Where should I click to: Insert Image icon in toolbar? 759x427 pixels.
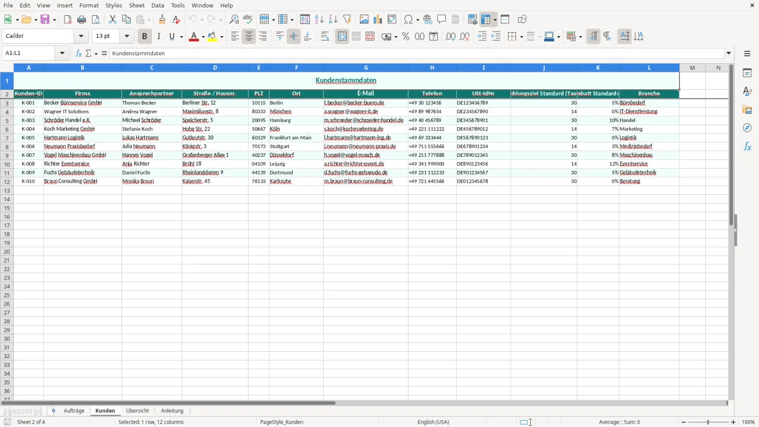click(364, 20)
